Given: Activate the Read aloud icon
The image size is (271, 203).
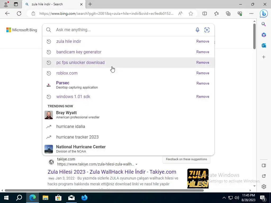Looking at the screenshot, I should pyautogui.click(x=180, y=13).
